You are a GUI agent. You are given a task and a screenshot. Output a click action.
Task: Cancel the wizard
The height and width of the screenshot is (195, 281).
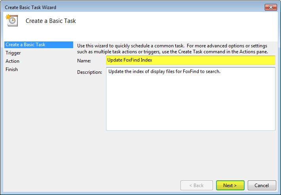click(x=262, y=186)
